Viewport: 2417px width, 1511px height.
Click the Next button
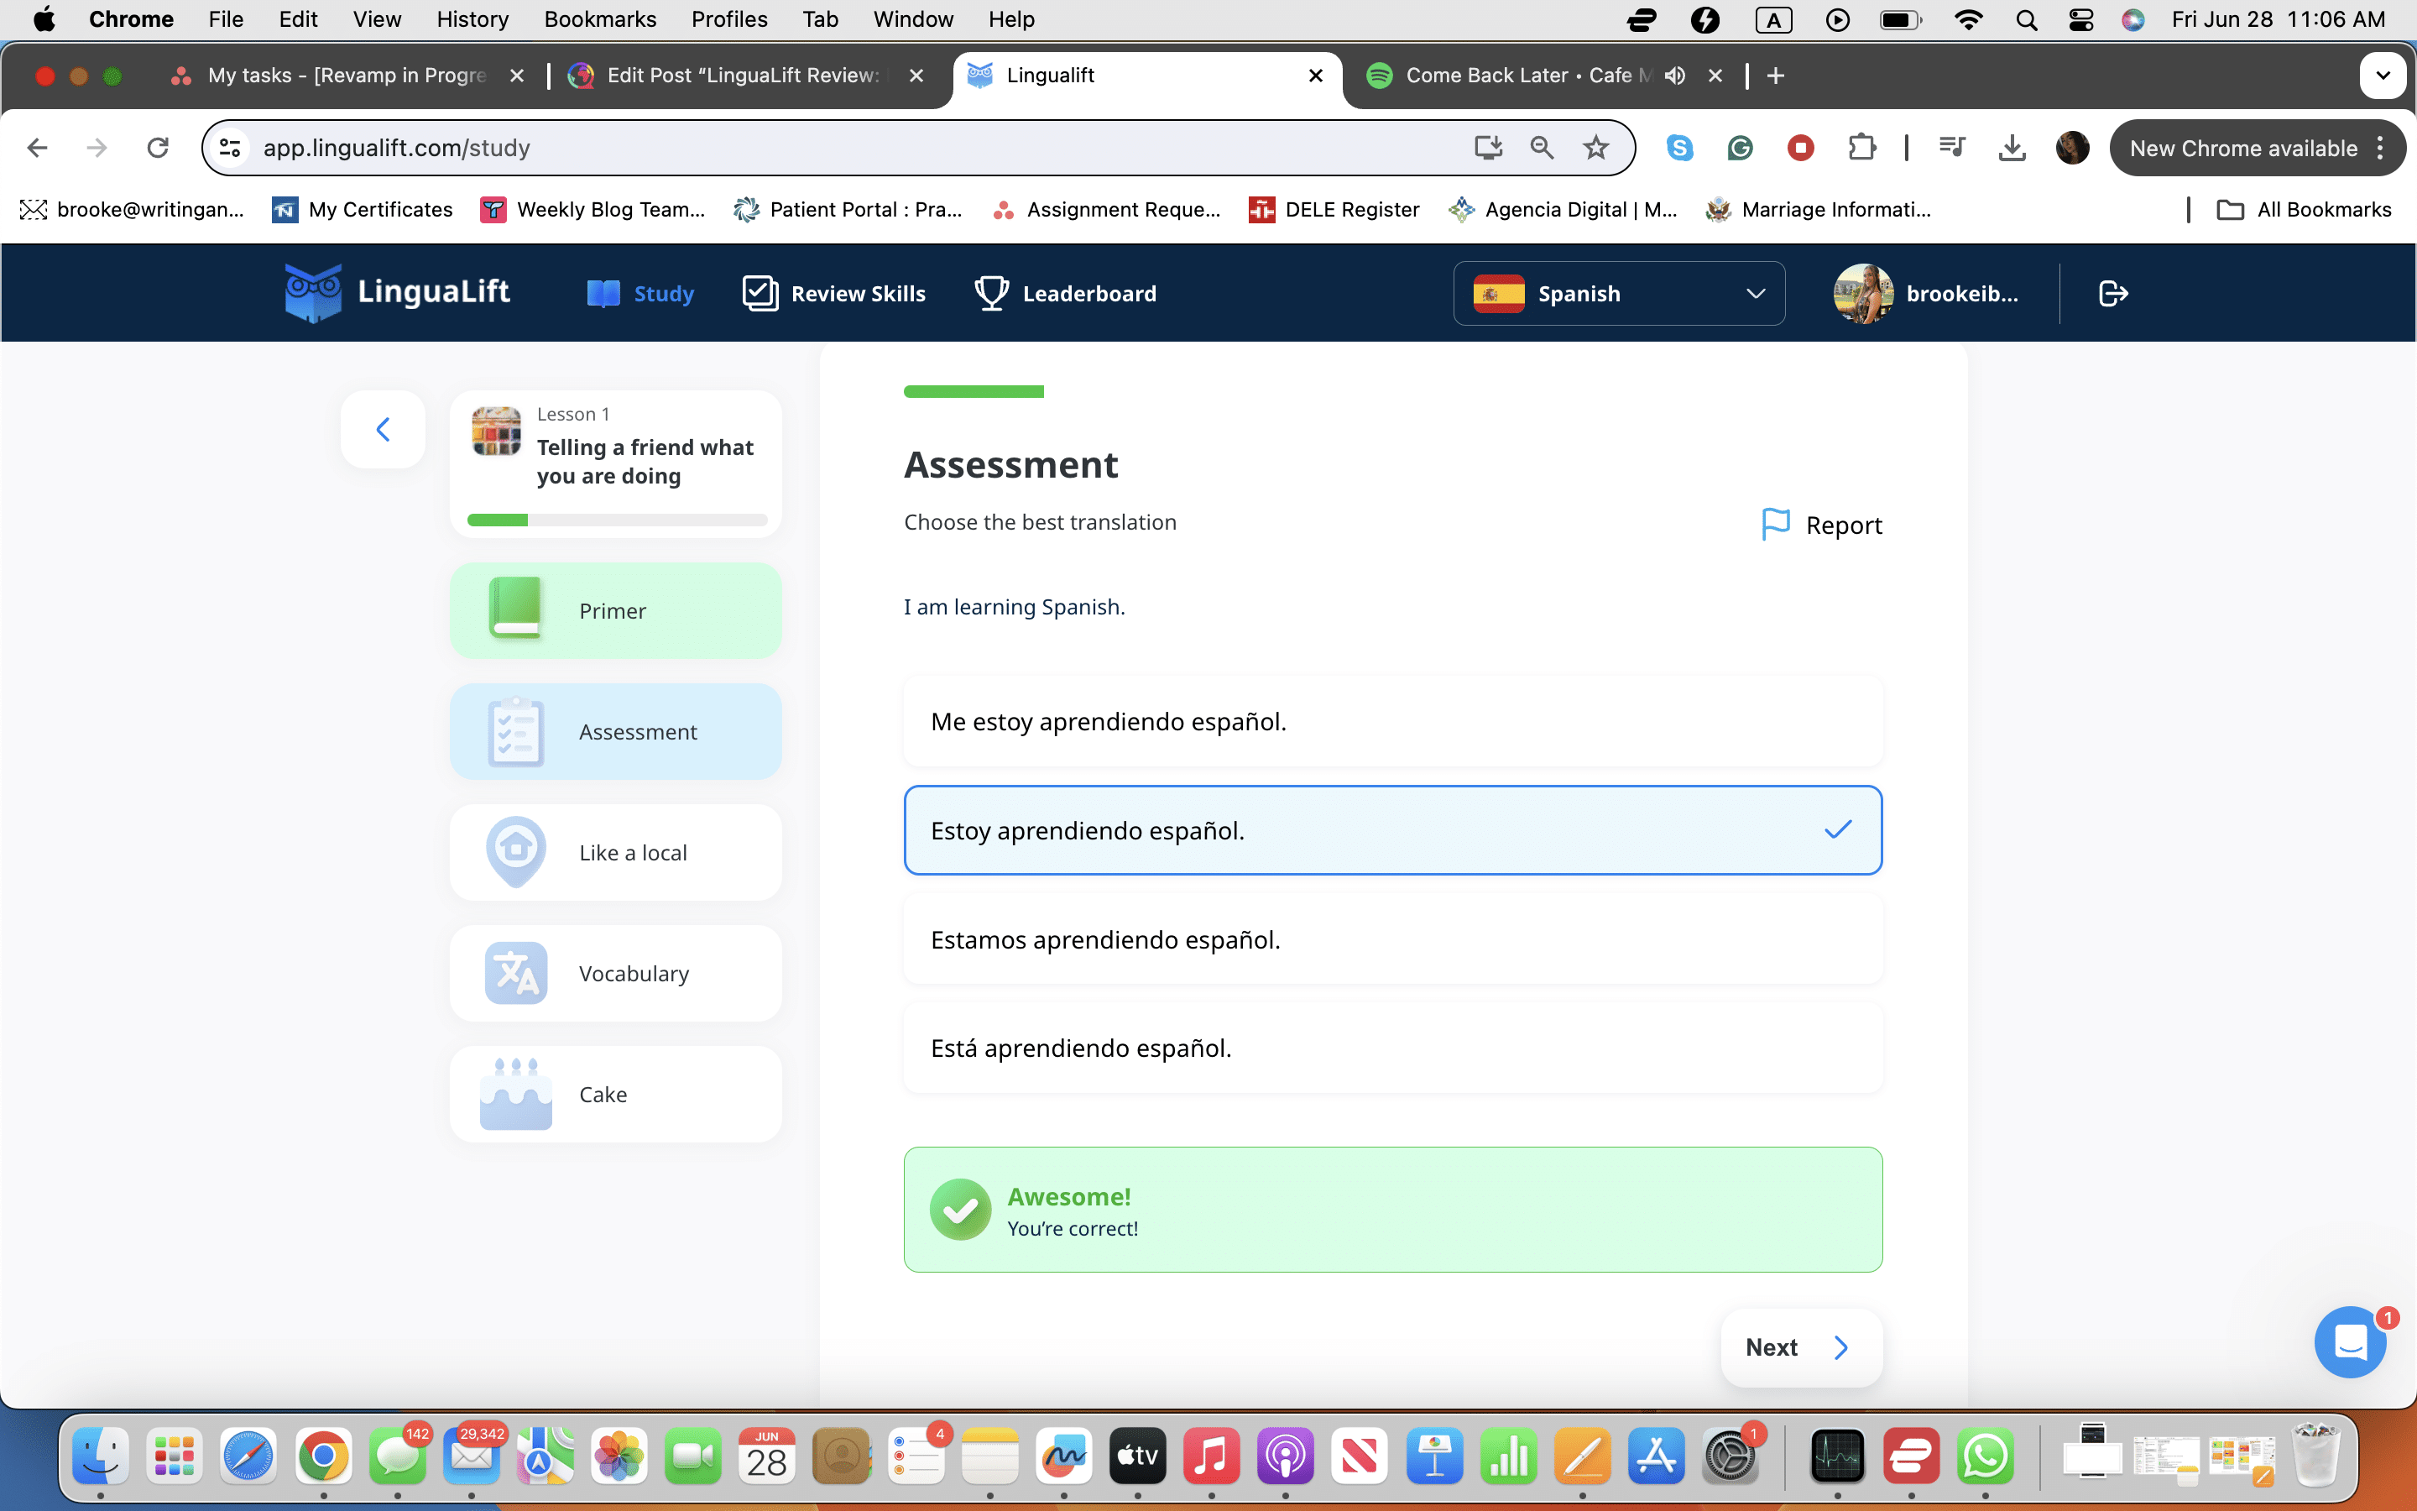(1800, 1347)
